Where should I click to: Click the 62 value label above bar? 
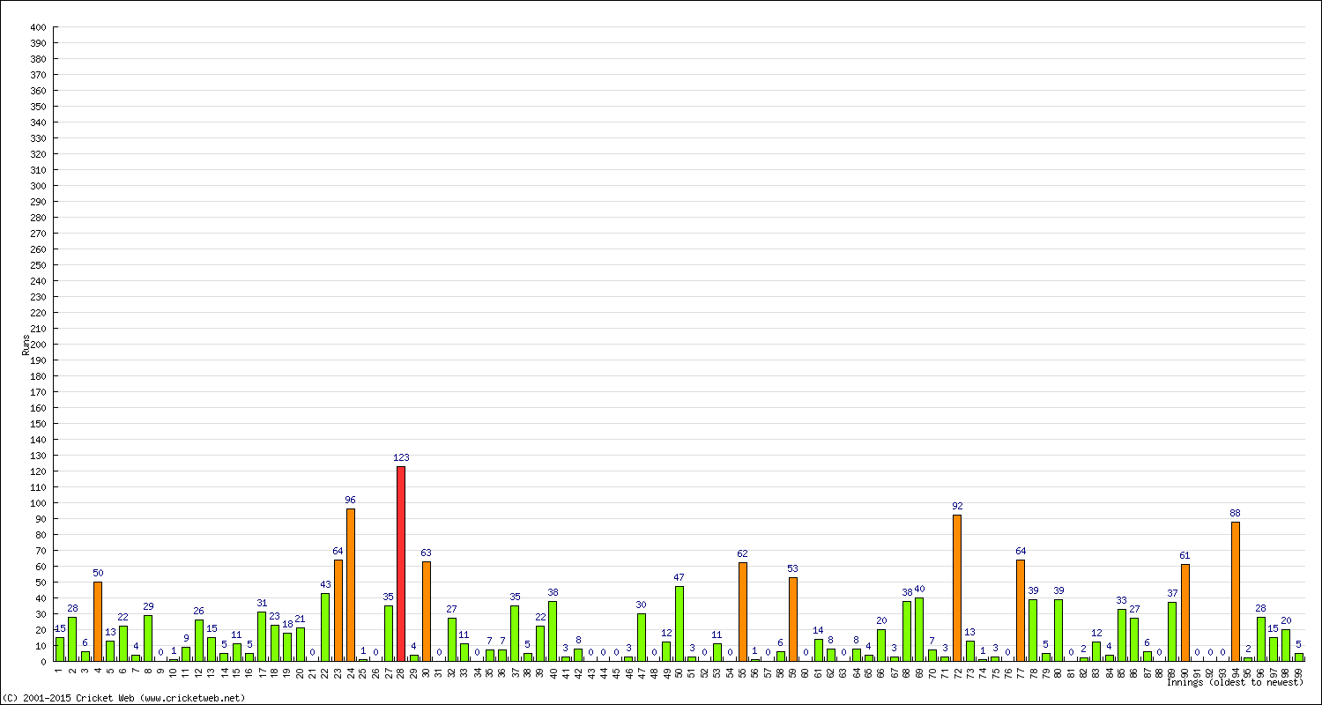(x=742, y=553)
